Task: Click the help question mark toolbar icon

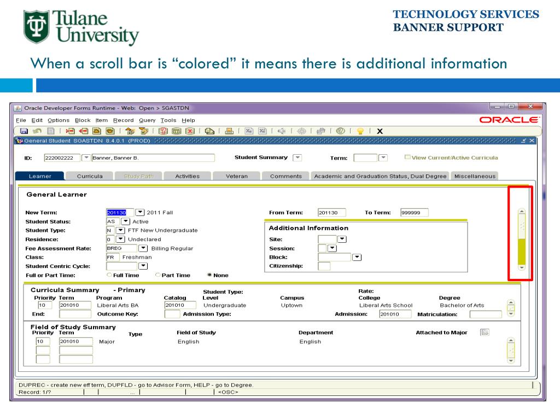Action: (340, 131)
